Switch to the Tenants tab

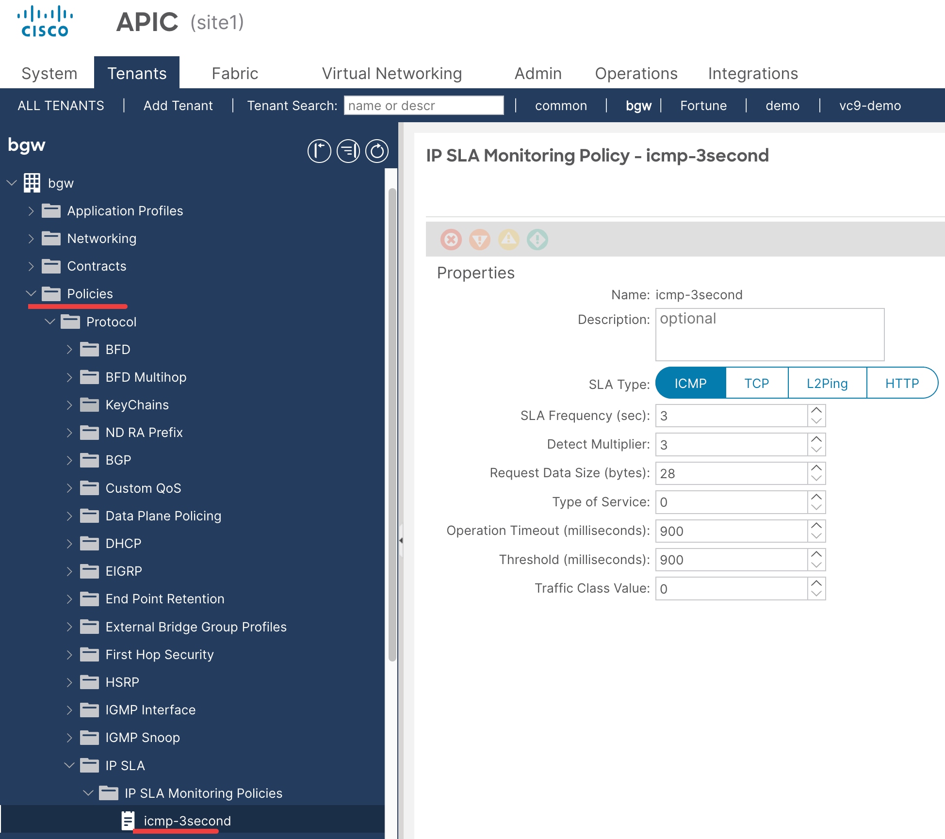pyautogui.click(x=137, y=73)
